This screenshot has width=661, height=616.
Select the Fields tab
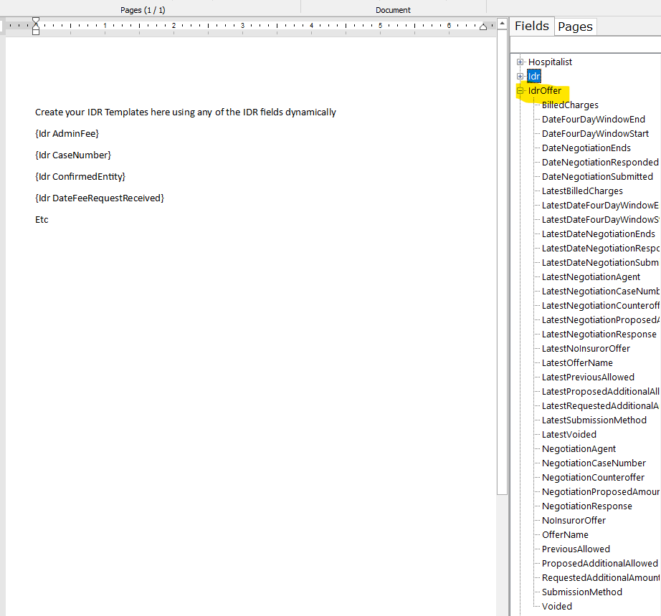tap(531, 26)
